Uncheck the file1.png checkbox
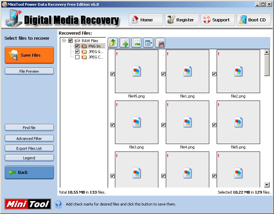 point(163,74)
